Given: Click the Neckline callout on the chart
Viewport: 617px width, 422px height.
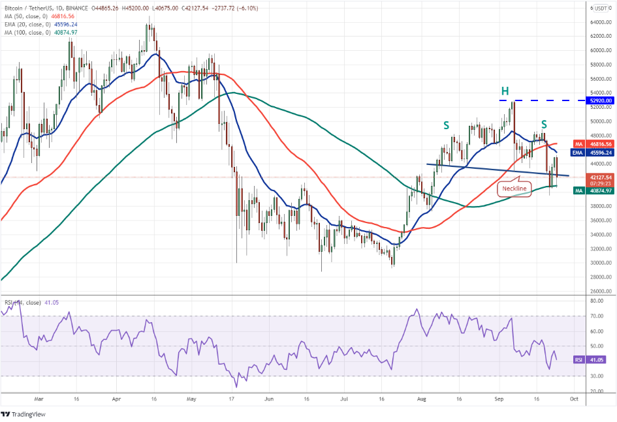Looking at the screenshot, I should 514,189.
